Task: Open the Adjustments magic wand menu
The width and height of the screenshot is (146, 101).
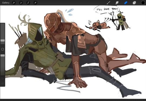Action: 21,3
